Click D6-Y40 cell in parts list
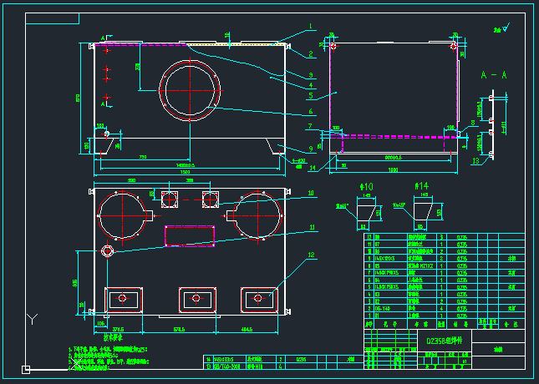This screenshot has height=384, width=539. coord(382,308)
